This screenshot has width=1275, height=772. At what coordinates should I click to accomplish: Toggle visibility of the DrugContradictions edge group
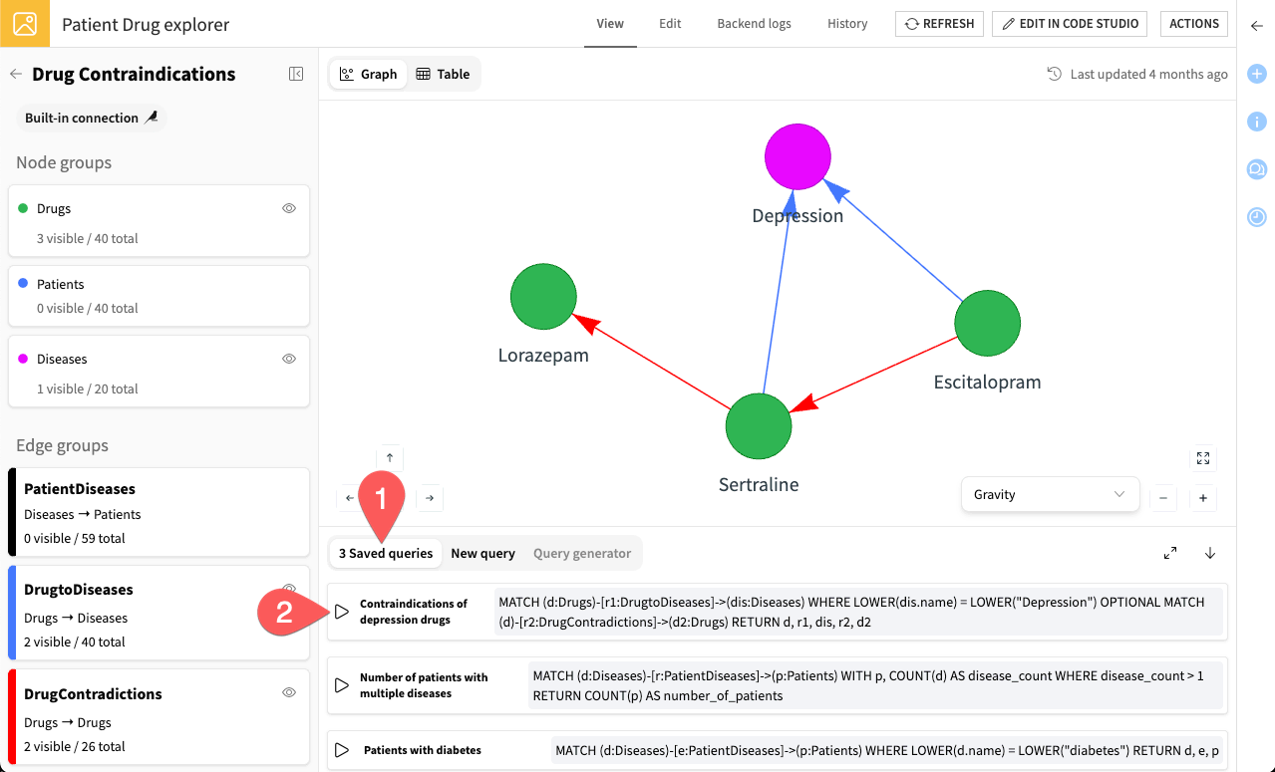pyautogui.click(x=288, y=691)
